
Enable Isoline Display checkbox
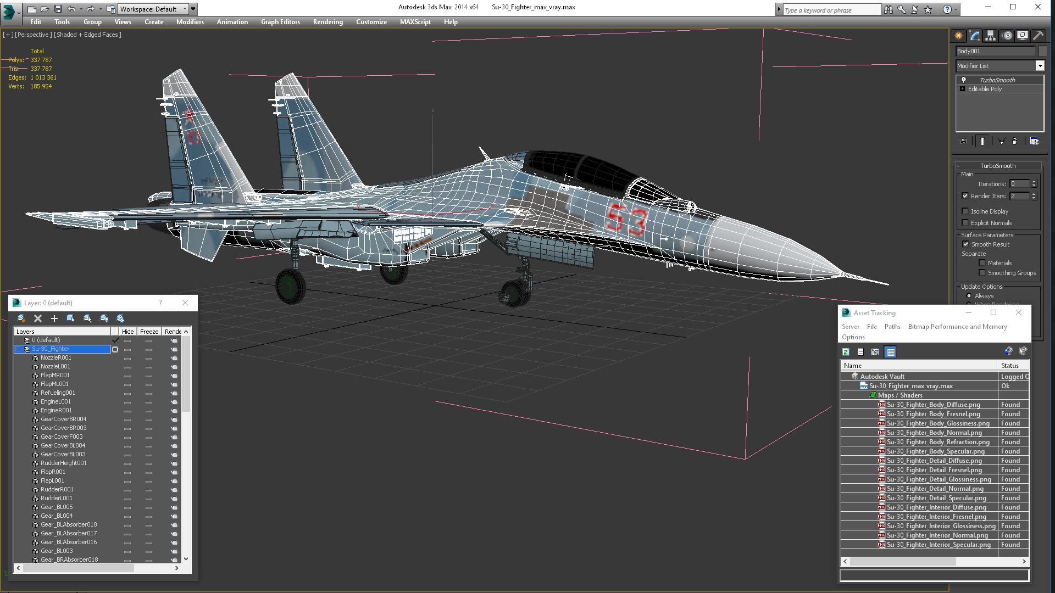[965, 211]
